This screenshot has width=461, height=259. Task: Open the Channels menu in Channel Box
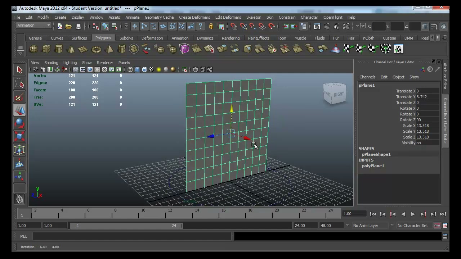tap(367, 77)
